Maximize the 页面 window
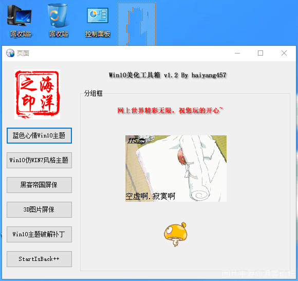This screenshot has height=281, width=298. tap(260, 53)
